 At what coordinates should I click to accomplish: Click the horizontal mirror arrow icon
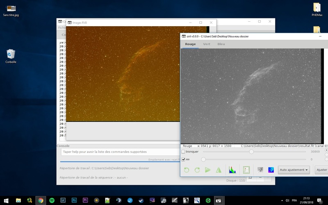[x=208, y=170]
